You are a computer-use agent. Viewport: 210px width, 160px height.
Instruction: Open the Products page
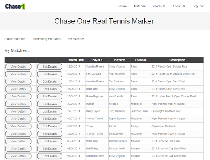click(x=159, y=6)
